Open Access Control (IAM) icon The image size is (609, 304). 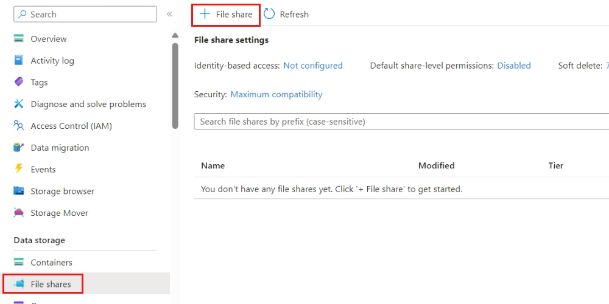[19, 126]
